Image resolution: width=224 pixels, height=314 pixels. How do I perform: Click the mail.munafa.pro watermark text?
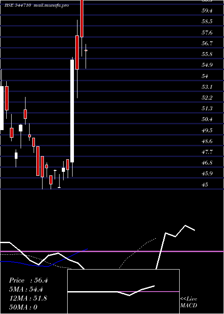51,5
